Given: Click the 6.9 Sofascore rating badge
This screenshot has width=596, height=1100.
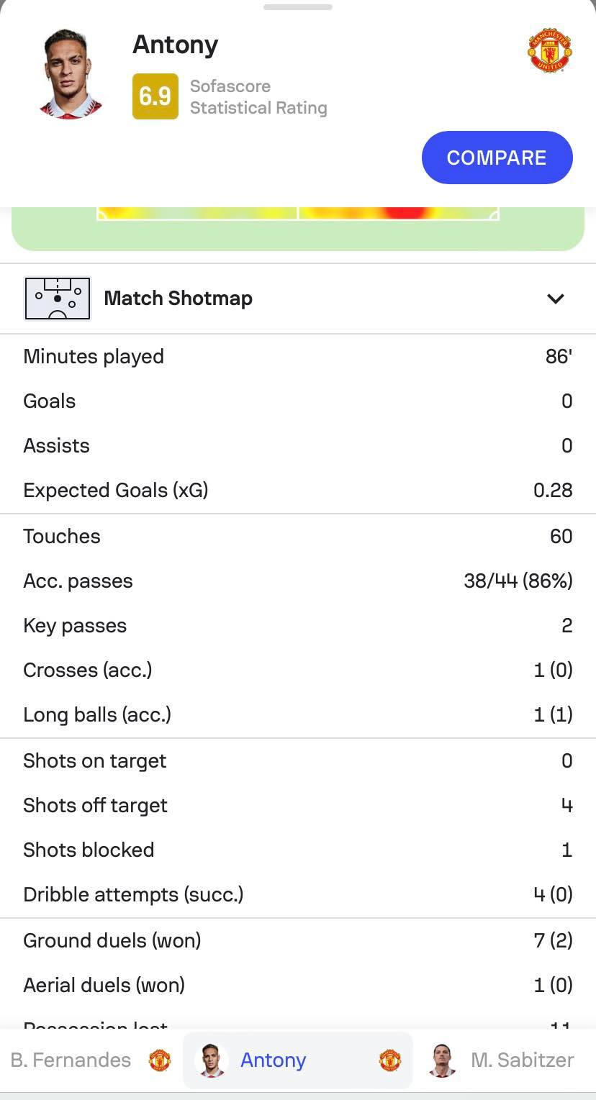Looking at the screenshot, I should (155, 96).
